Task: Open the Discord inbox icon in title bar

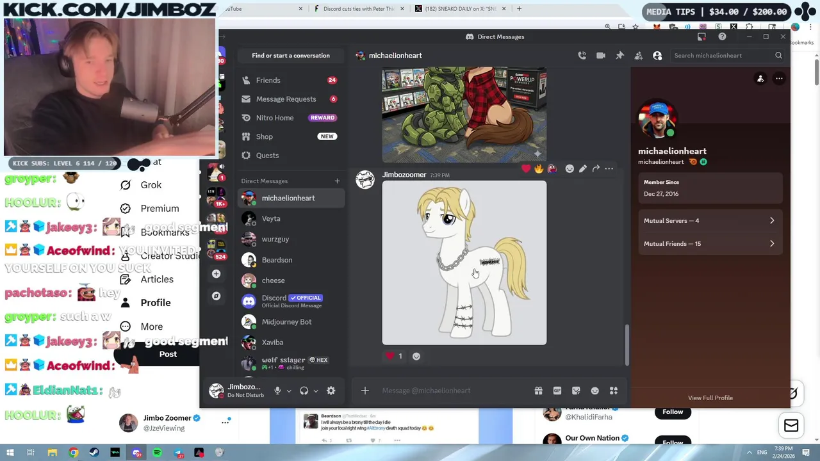Action: tap(701, 36)
